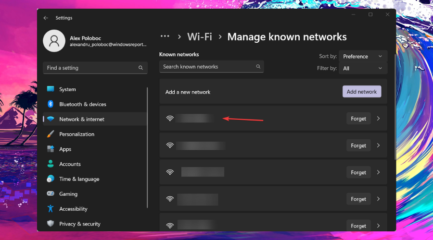Click the Wi-Fi icon of fourth network
This screenshot has height=240, width=433.
click(170, 199)
